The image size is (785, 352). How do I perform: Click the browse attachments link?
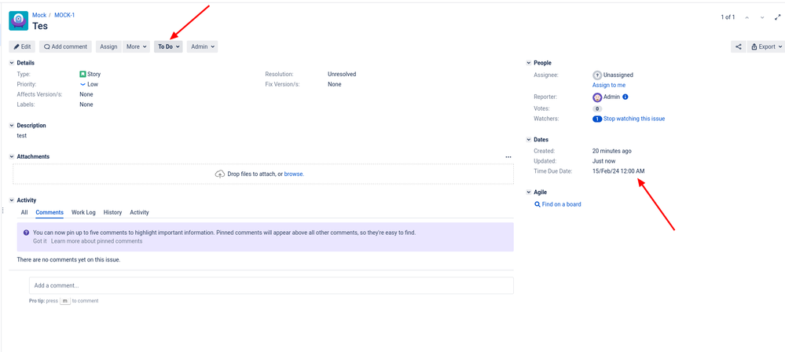point(294,174)
